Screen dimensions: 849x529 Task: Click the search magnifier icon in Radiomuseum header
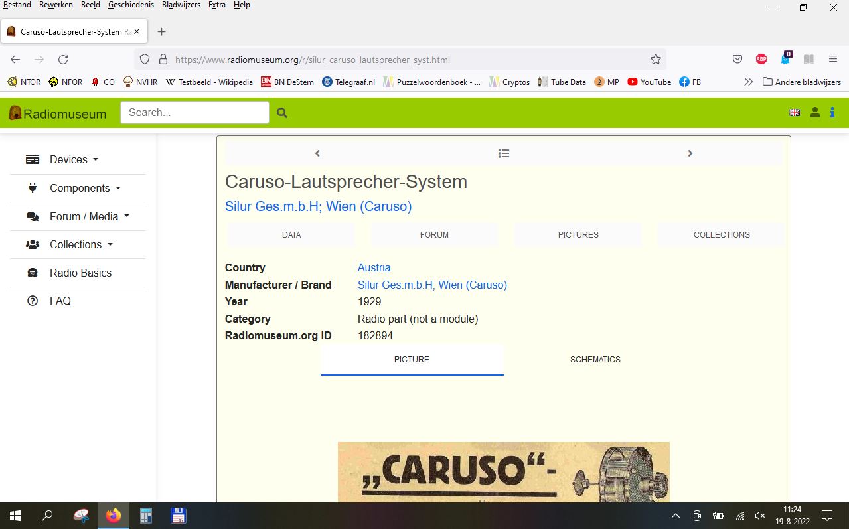[282, 113]
